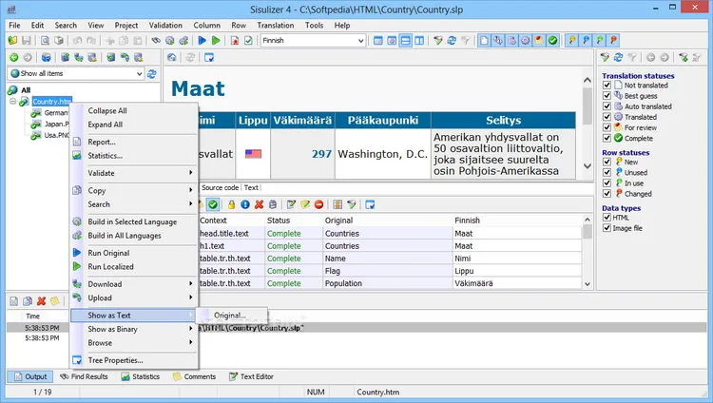Toggle the yellow New row status toolbar pin

click(572, 41)
